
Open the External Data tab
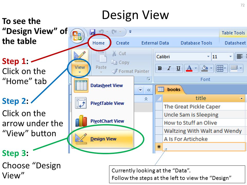[x=155, y=43]
